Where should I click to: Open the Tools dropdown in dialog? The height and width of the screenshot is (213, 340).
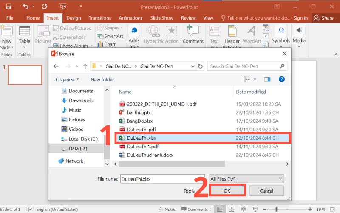point(190,191)
